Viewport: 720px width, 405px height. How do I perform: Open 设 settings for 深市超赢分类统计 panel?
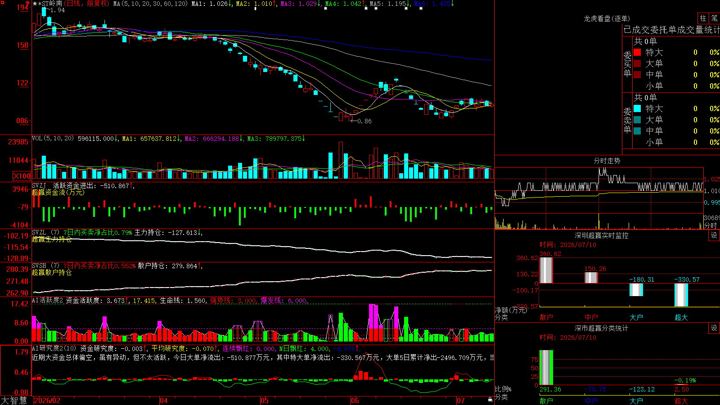(714, 328)
